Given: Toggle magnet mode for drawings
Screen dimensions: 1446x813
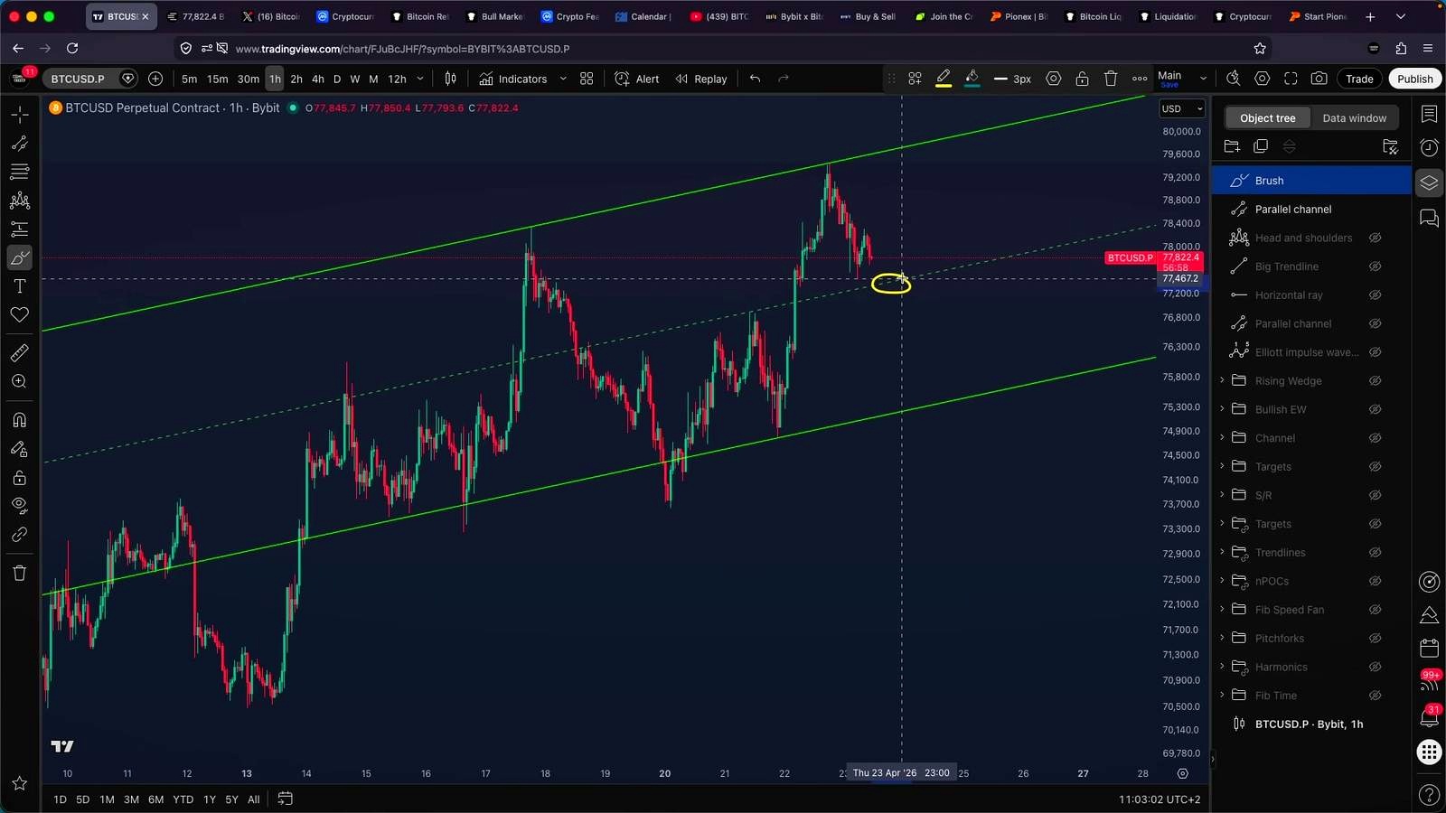Looking at the screenshot, I should (20, 420).
